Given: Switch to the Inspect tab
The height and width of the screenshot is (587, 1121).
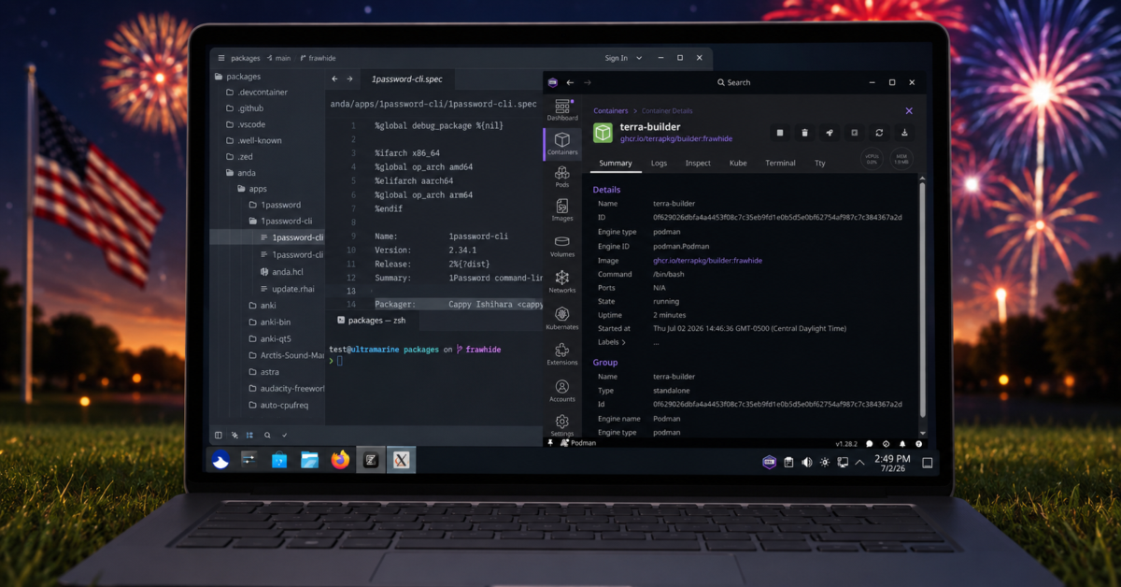Looking at the screenshot, I should tap(698, 163).
